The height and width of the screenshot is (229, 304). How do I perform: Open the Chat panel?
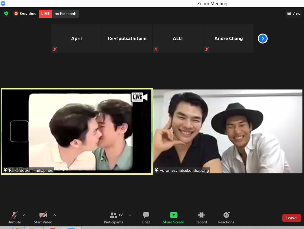point(146,218)
